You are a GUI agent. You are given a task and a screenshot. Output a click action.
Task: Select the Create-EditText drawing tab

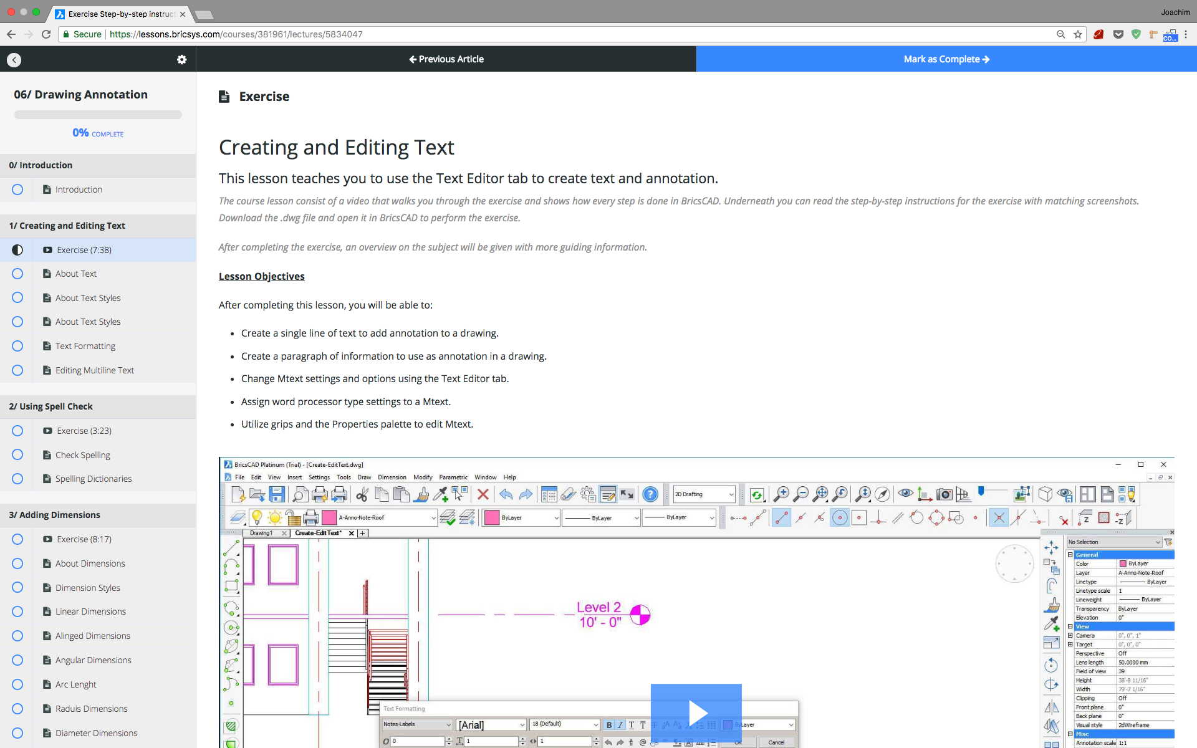coord(318,533)
